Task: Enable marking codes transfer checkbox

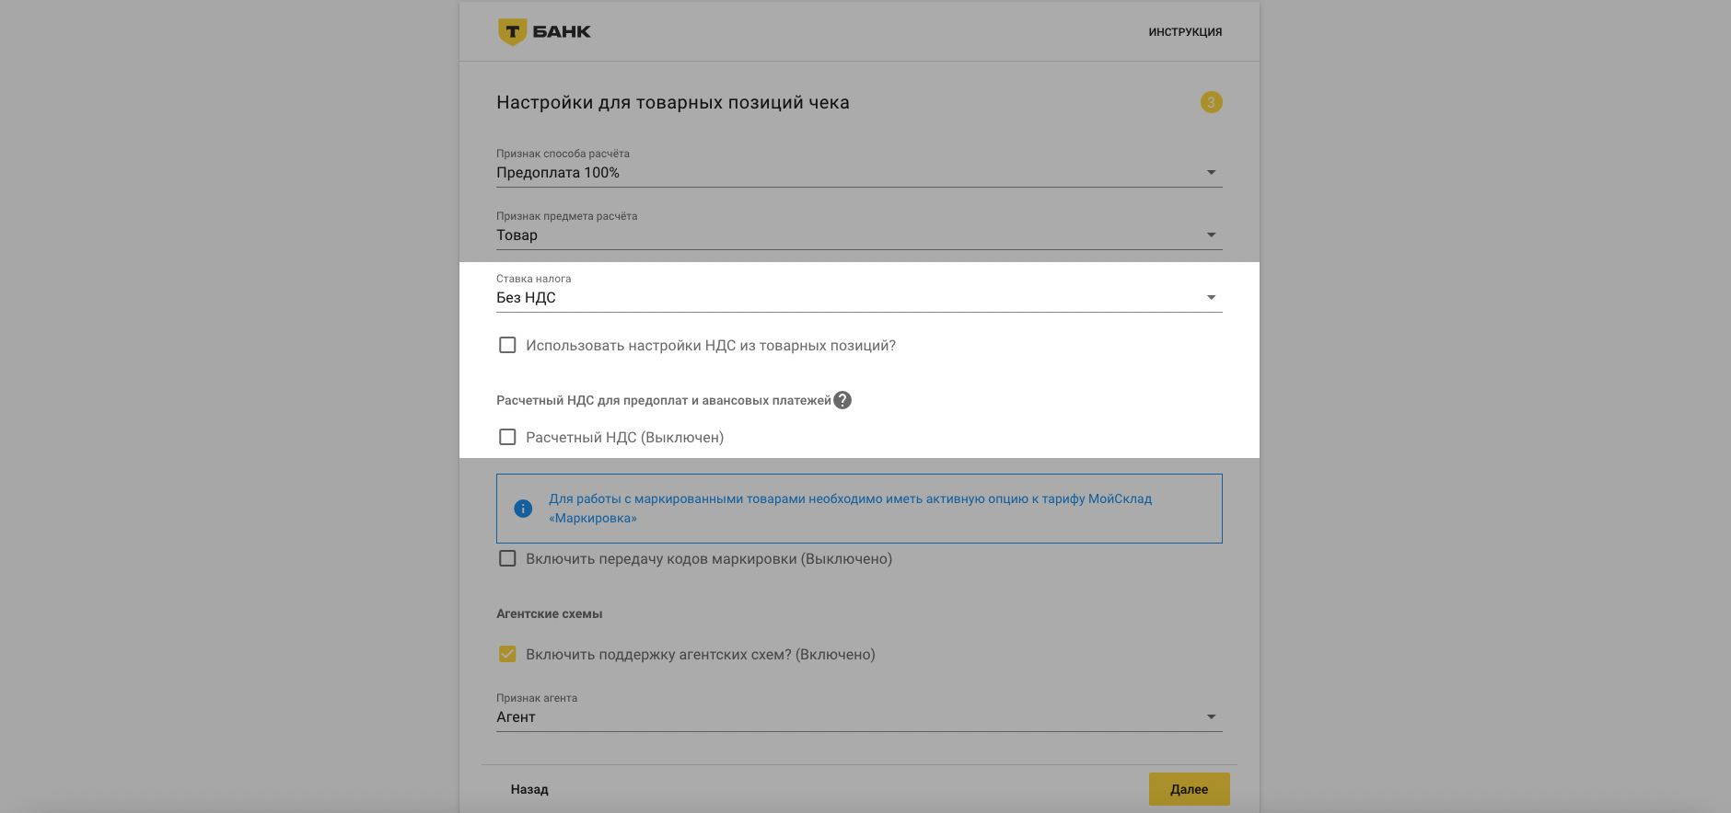Action: point(507,558)
